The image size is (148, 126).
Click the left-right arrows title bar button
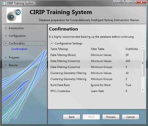click(x=115, y=2)
